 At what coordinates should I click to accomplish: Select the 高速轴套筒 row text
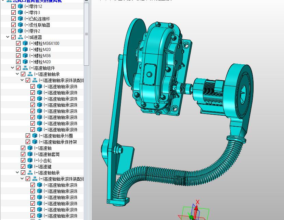[47, 154]
